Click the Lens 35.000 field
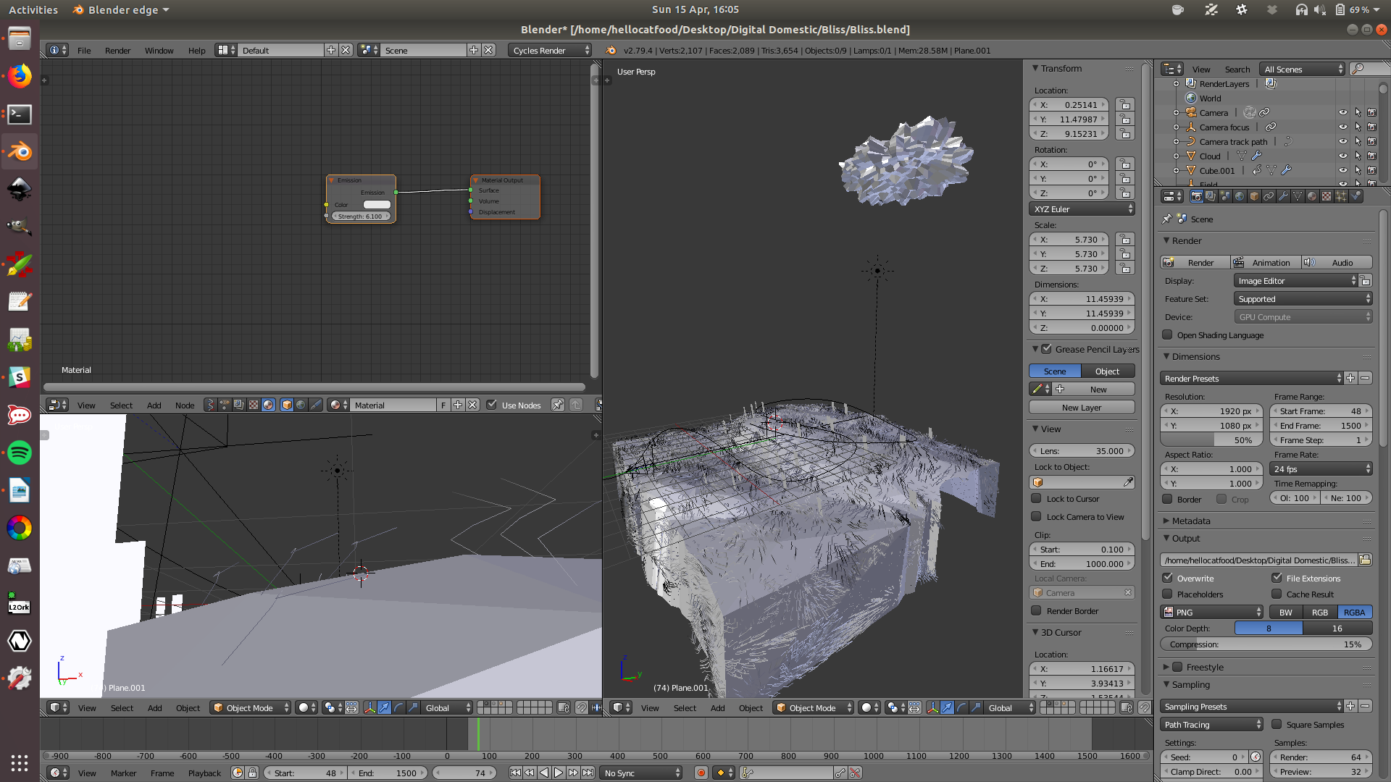The image size is (1391, 782). (1082, 450)
